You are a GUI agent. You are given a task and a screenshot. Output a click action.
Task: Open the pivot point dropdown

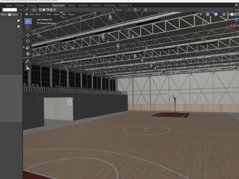pos(129,10)
